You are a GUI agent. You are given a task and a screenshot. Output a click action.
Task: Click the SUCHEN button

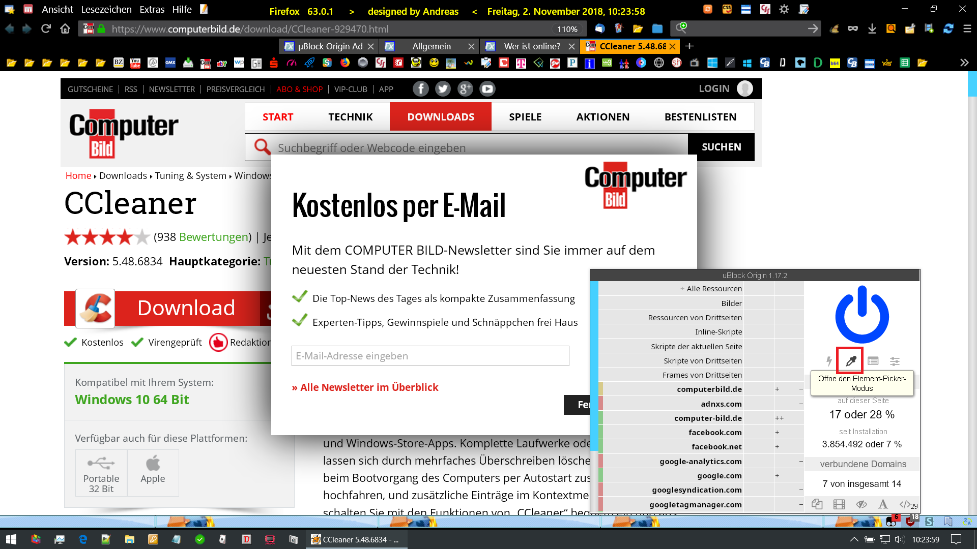(x=721, y=147)
